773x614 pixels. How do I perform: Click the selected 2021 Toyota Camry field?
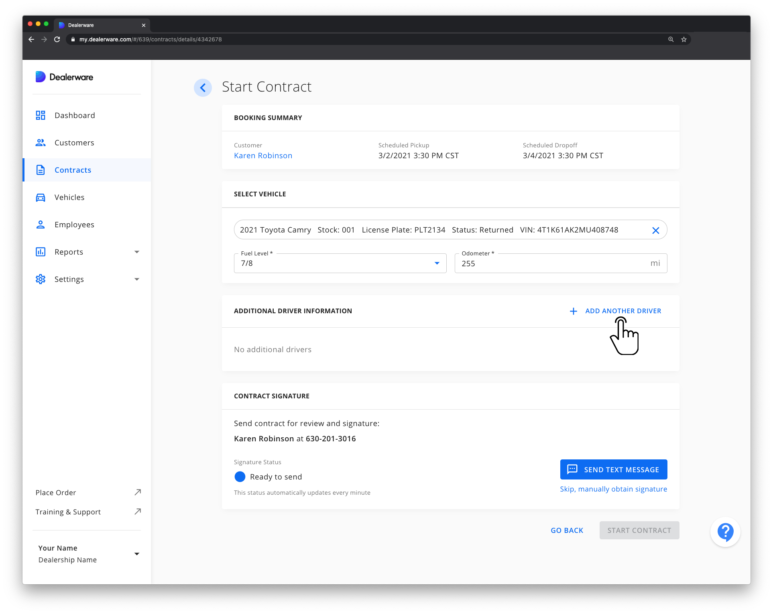(450, 230)
